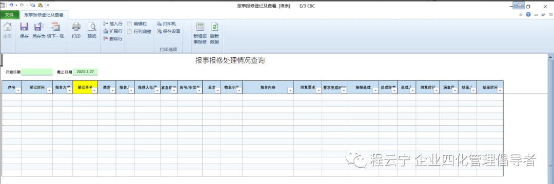Click the 保存 save icon
Screen dimensions: 554x184
(x=24, y=27)
